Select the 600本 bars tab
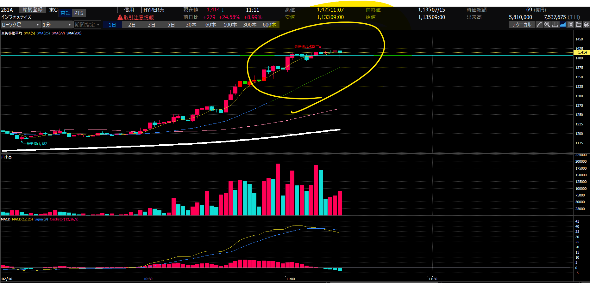 pos(269,25)
